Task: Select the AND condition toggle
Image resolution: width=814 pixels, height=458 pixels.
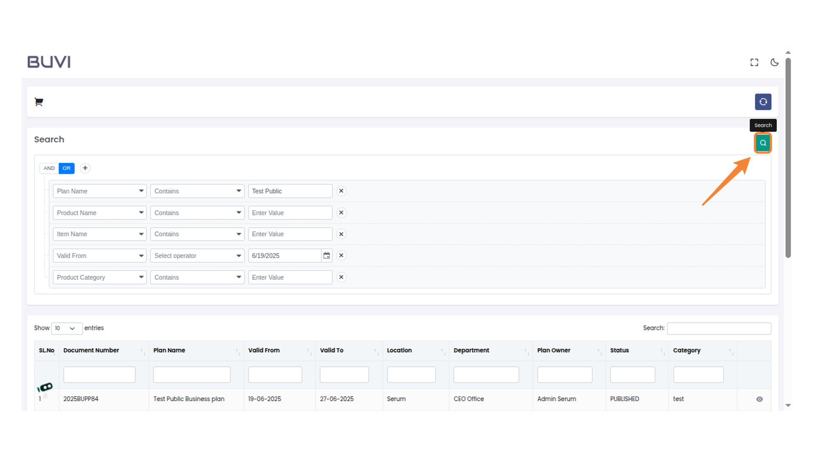Action: click(49, 168)
